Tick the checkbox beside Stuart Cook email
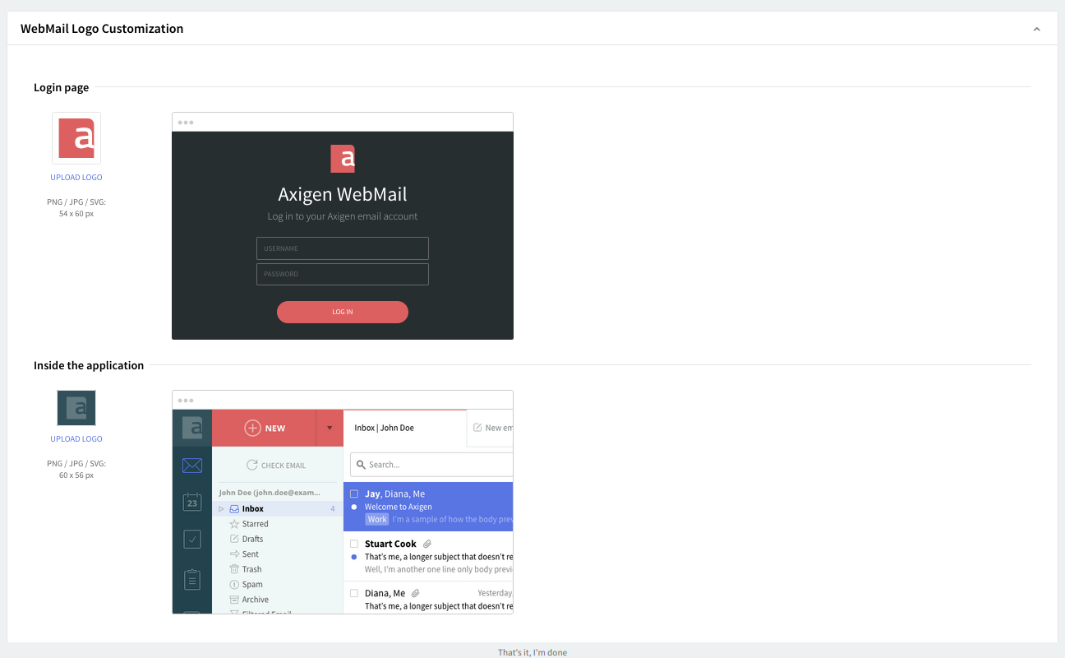Screen dimensions: 1065x658 (x=354, y=544)
